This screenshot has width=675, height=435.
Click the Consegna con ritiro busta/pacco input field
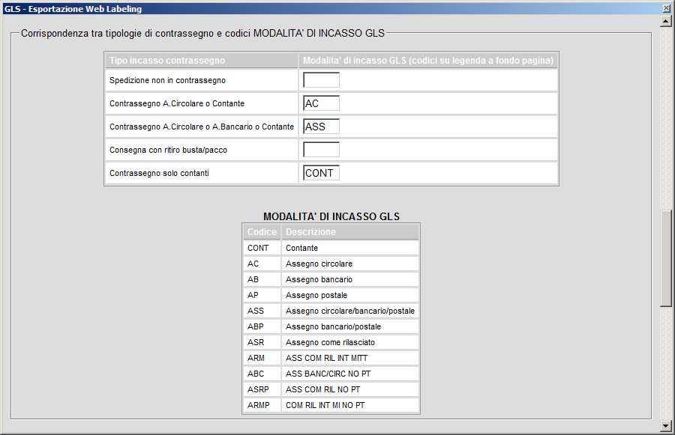[x=321, y=150]
